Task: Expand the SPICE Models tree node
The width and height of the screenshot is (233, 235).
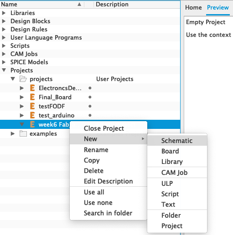Action: [4, 62]
